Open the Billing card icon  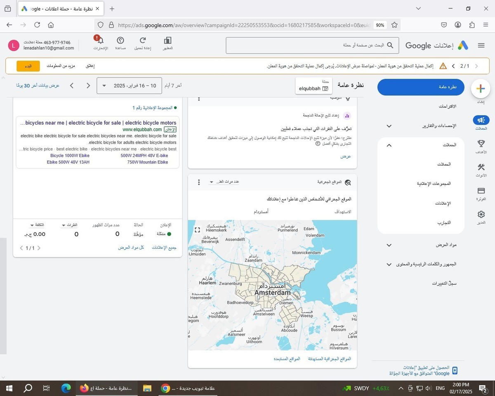click(x=481, y=191)
